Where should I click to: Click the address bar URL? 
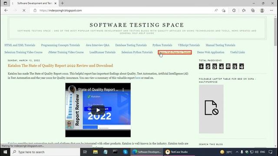pos(61,10)
